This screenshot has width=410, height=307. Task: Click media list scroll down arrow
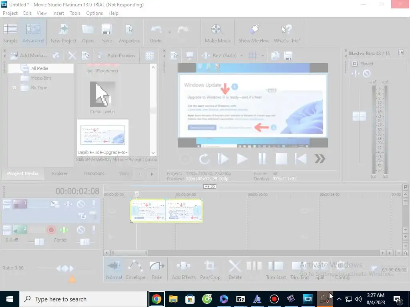[153, 153]
